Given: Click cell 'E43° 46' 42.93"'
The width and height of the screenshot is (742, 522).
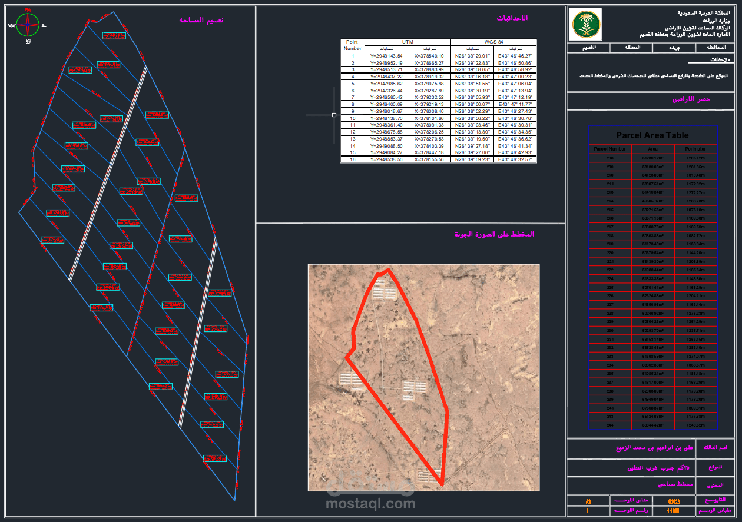Looking at the screenshot, I should point(515,152).
